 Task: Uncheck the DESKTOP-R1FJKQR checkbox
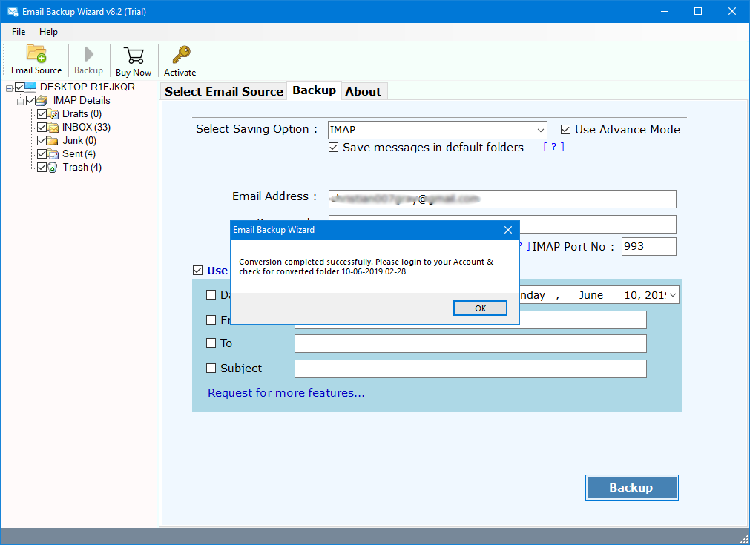pyautogui.click(x=19, y=87)
